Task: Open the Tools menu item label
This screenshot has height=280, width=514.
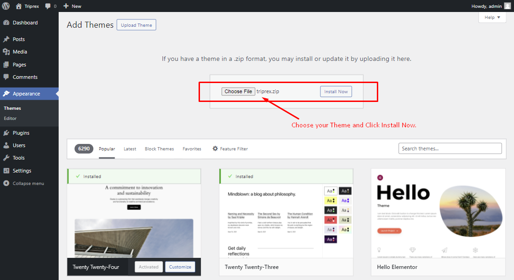Action: pyautogui.click(x=18, y=158)
